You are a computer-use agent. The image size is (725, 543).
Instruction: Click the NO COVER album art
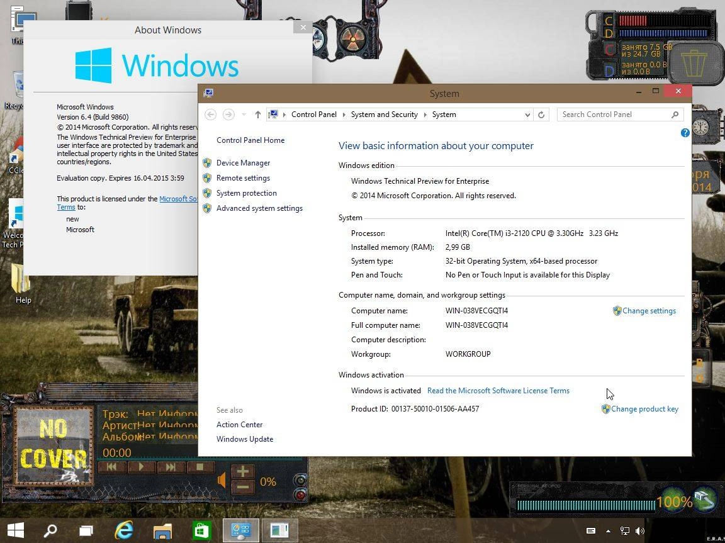(53, 445)
